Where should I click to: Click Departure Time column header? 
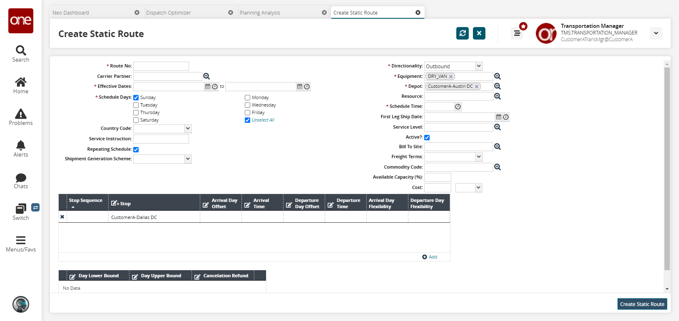(346, 203)
